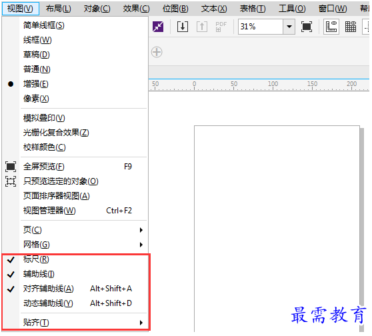The image size is (372, 336).
Task: Open the 对象(C) menu
Action: [97, 9]
